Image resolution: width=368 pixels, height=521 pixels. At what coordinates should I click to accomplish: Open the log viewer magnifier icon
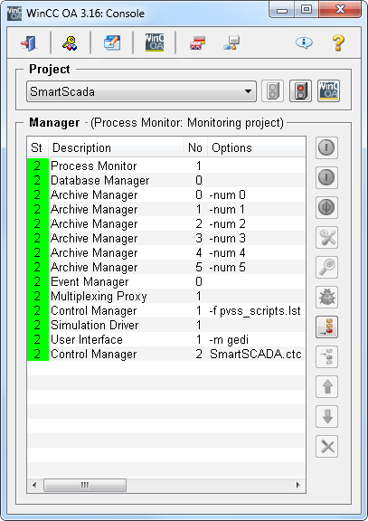coord(326,267)
